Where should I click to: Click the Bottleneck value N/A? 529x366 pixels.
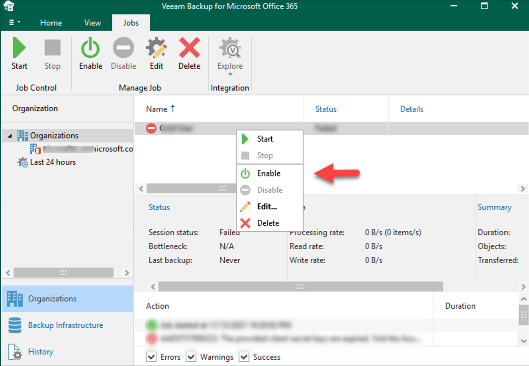[x=227, y=246]
